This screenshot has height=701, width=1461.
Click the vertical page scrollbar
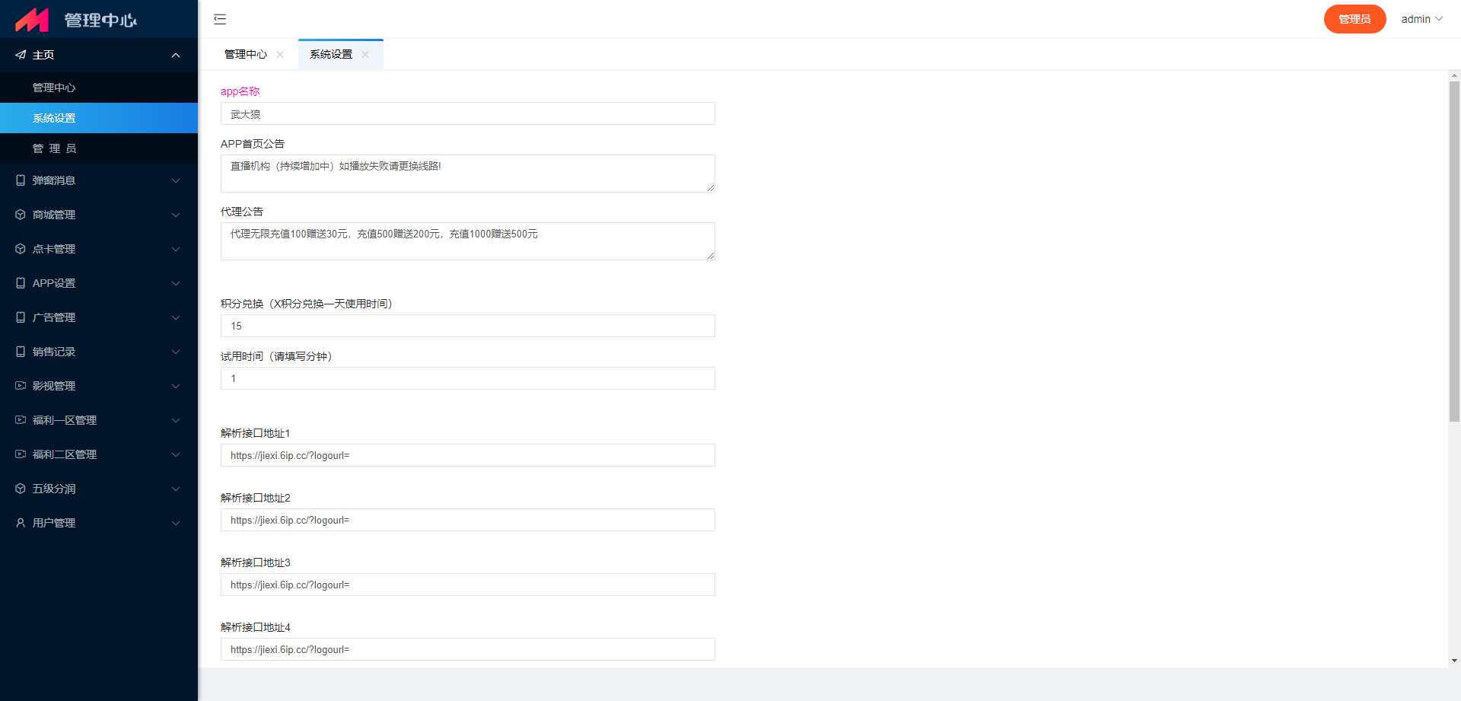point(1454,251)
